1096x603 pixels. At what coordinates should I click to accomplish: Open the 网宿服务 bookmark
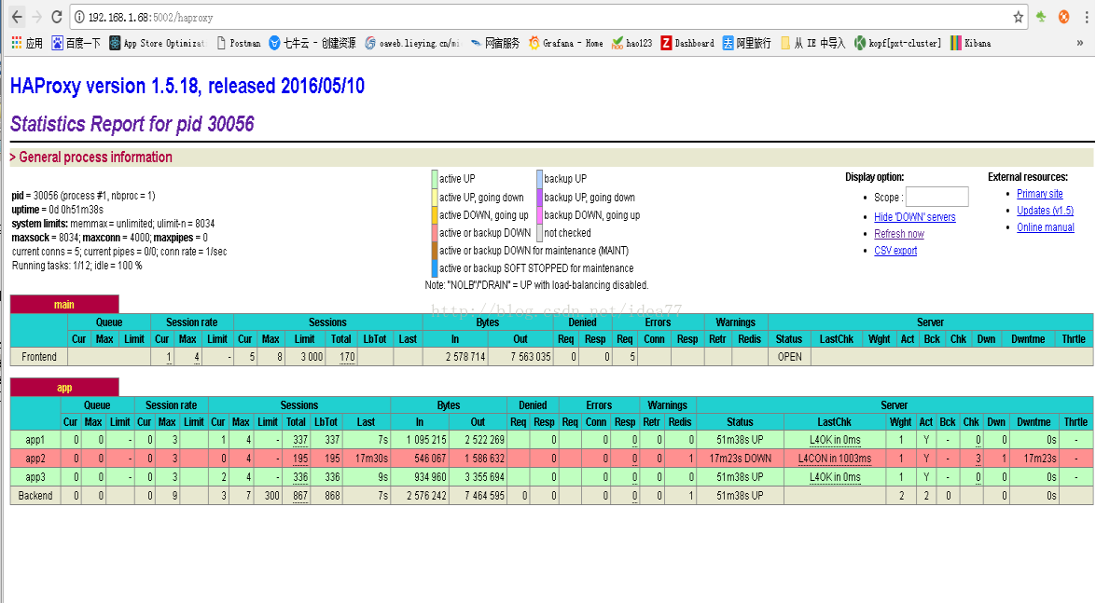(x=495, y=43)
